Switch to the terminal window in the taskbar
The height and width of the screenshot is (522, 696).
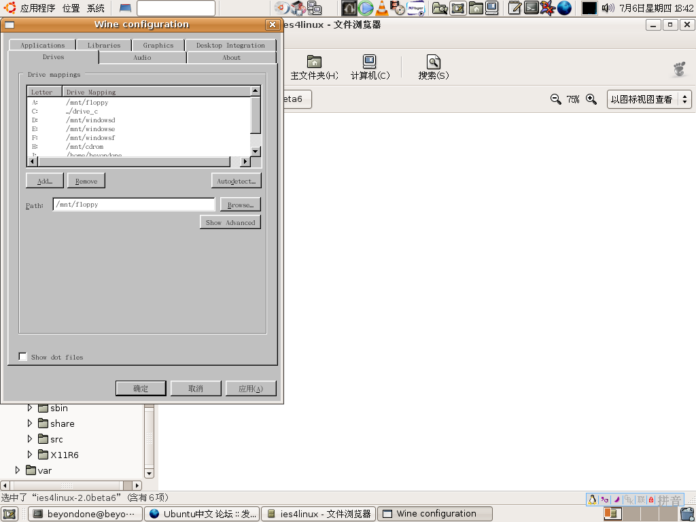coord(85,514)
